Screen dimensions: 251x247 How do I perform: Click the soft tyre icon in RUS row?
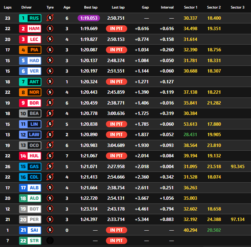50,18
